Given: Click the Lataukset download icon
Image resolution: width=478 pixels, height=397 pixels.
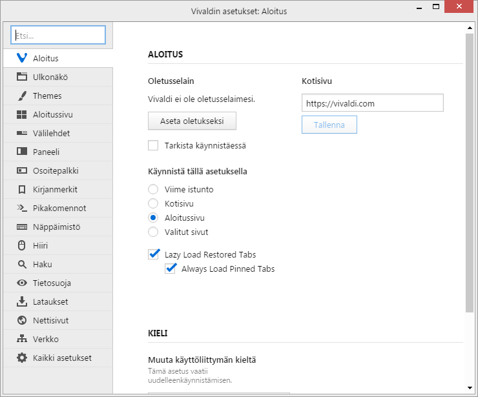Looking at the screenshot, I should click(22, 301).
